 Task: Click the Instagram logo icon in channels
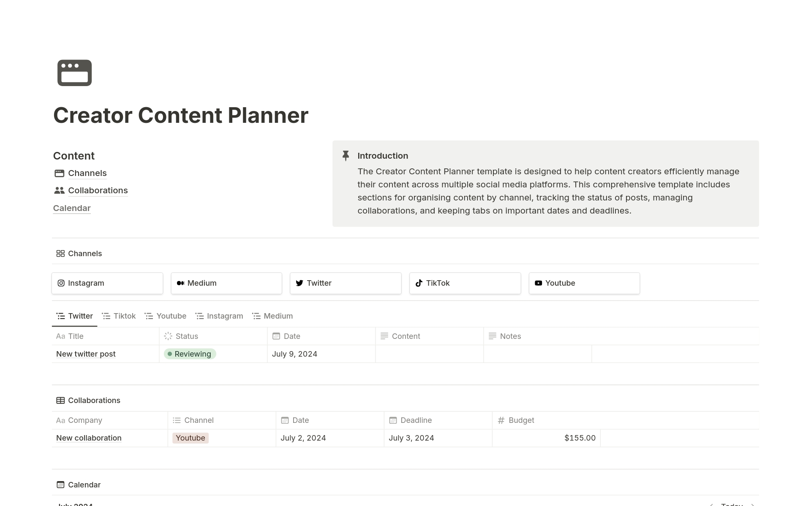[61, 283]
